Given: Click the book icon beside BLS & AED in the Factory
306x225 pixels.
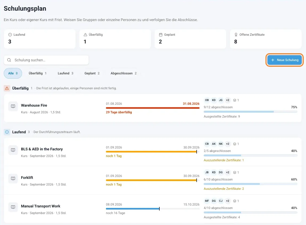Looking at the screenshot, I should (x=13, y=150).
